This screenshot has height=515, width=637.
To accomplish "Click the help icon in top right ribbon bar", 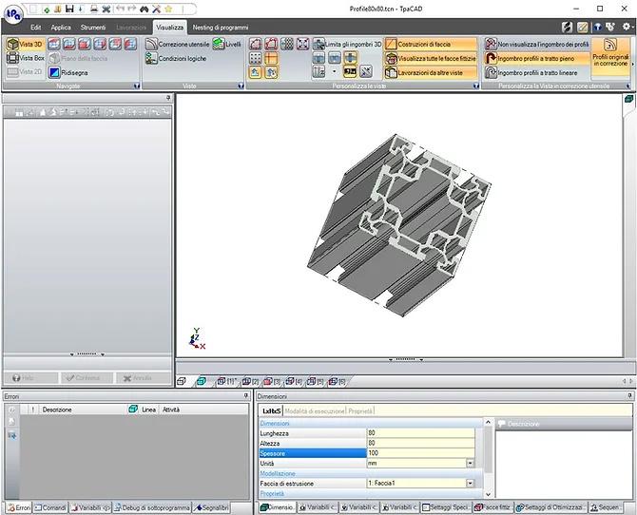I will click(597, 28).
